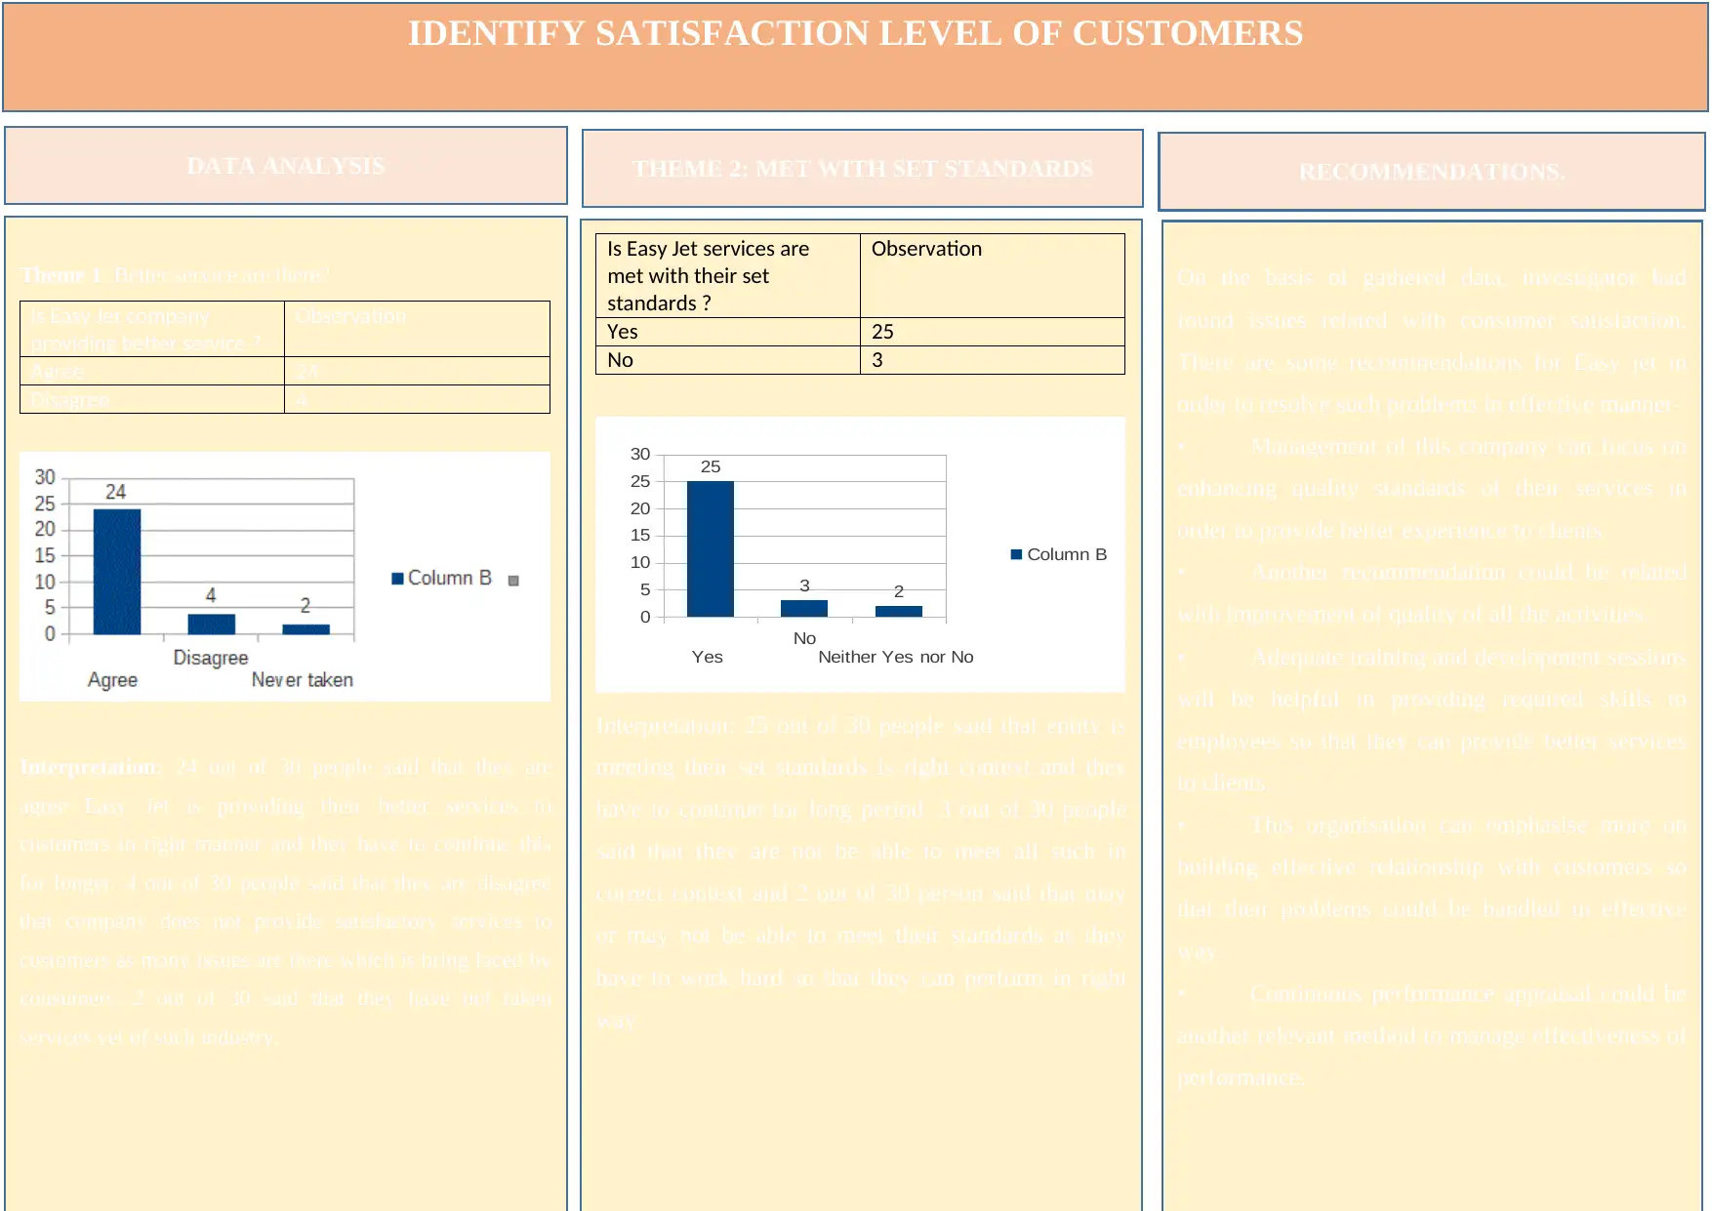Image resolution: width=1712 pixels, height=1211 pixels.
Task: Click the "Yes" row cell in the Theme 2 table
Action: pos(728,332)
